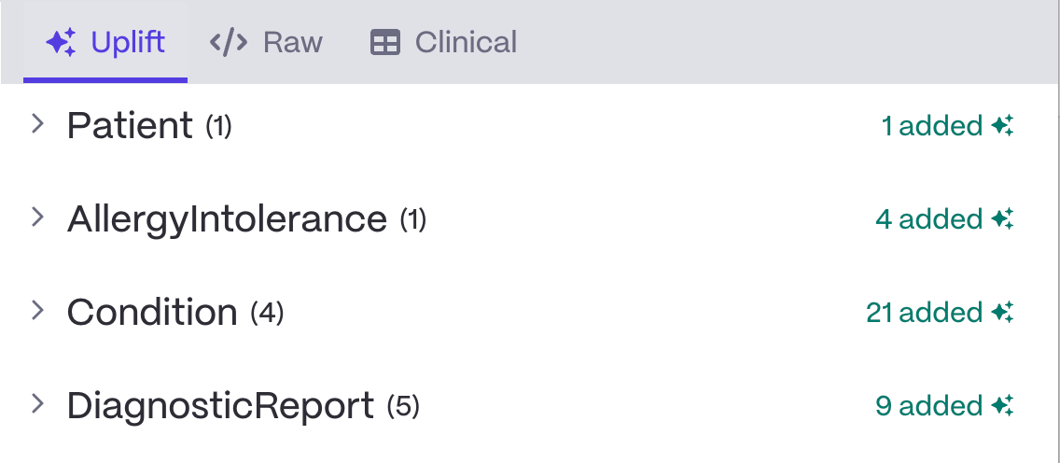Click sparkle icon beside Condition's 21 added
The height and width of the screenshot is (463, 1060).
(1003, 313)
